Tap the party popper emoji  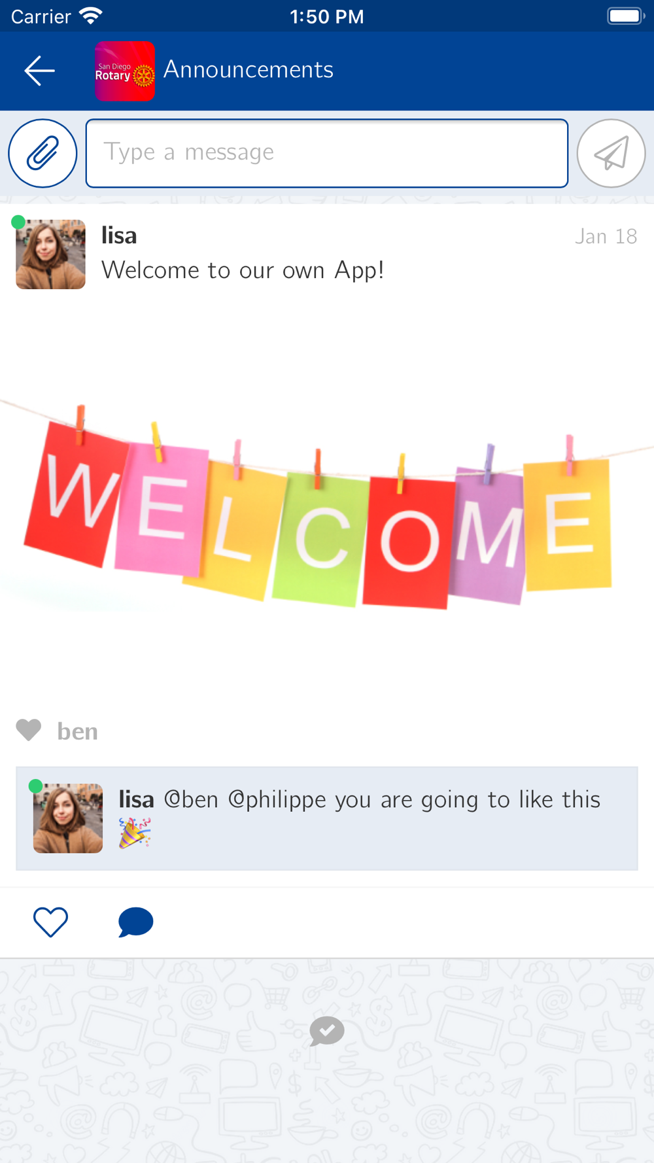[135, 833]
